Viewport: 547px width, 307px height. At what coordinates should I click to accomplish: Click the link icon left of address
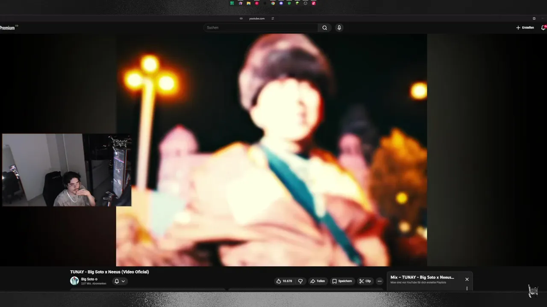pyautogui.click(x=241, y=18)
